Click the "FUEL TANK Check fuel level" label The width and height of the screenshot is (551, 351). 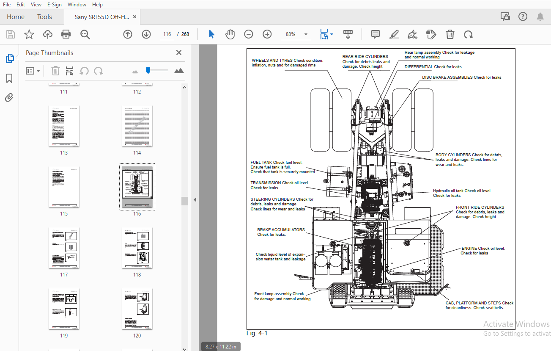pos(277,163)
